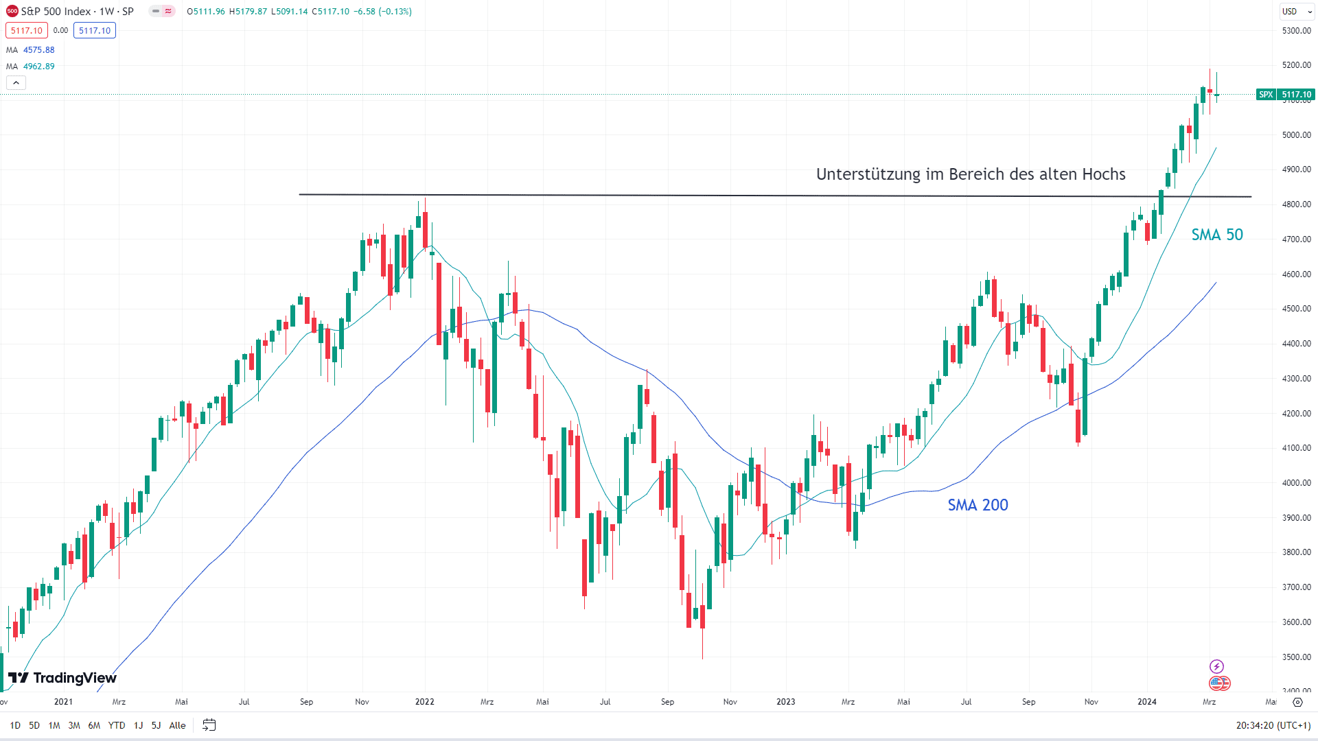This screenshot has width=1318, height=741.
Task: Click the gray dash market status indicator
Action: 156,11
